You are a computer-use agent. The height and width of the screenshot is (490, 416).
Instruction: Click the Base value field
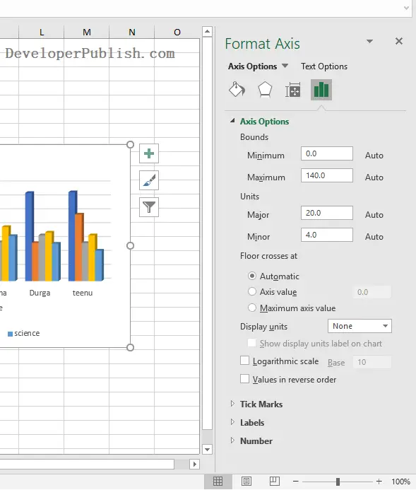pos(372,362)
